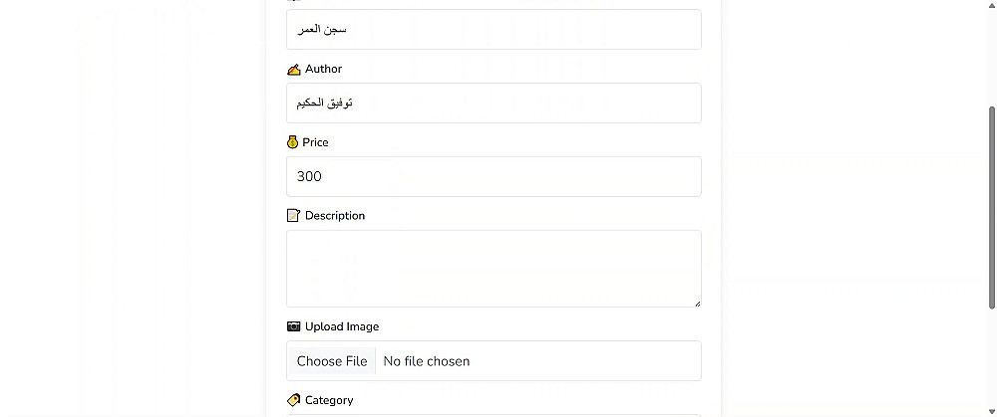The image size is (997, 417).
Task: Click the Price label text
Action: pyautogui.click(x=315, y=142)
